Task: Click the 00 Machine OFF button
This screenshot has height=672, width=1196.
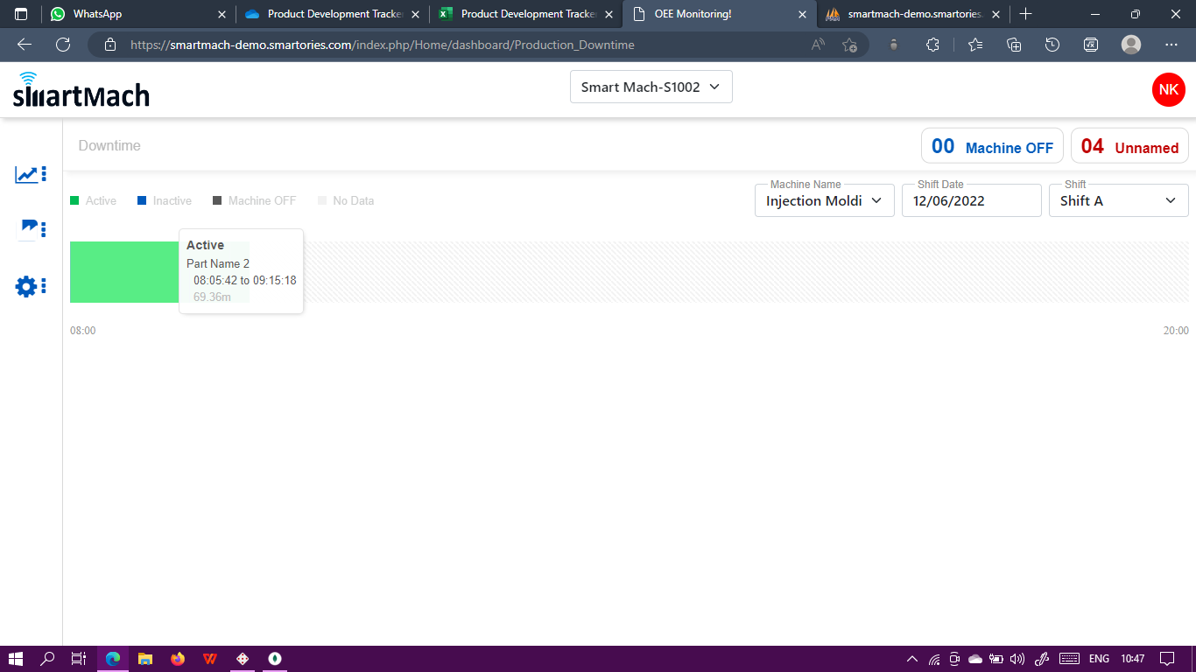Action: 992,145
